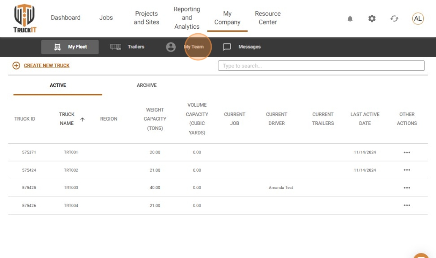Click the Messages chat bubble icon
Image resolution: width=436 pixels, height=258 pixels.
pos(227,47)
